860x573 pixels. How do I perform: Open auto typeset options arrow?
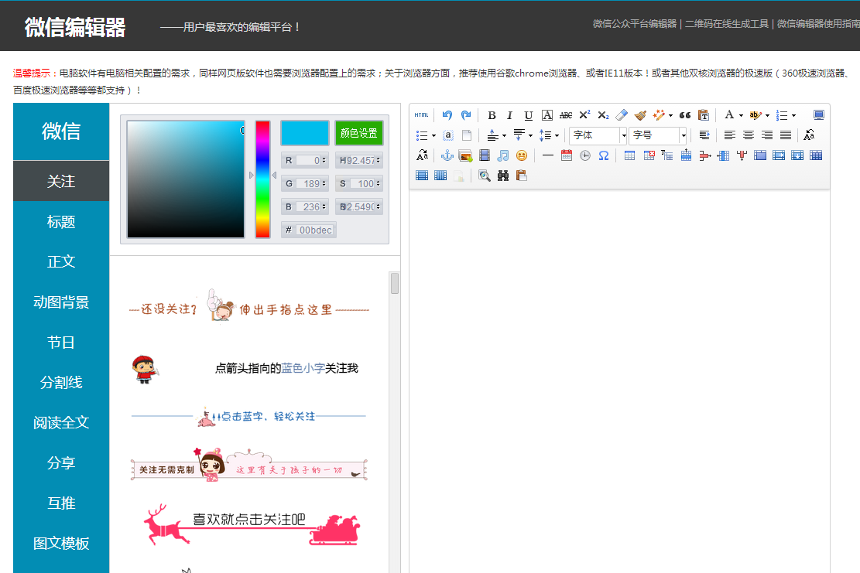coord(670,115)
